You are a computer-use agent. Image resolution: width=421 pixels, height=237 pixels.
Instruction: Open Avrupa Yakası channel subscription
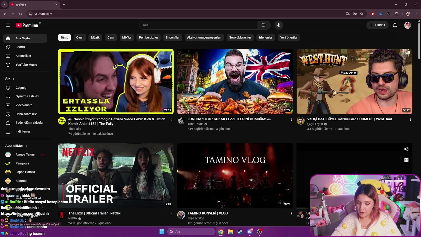(25, 154)
